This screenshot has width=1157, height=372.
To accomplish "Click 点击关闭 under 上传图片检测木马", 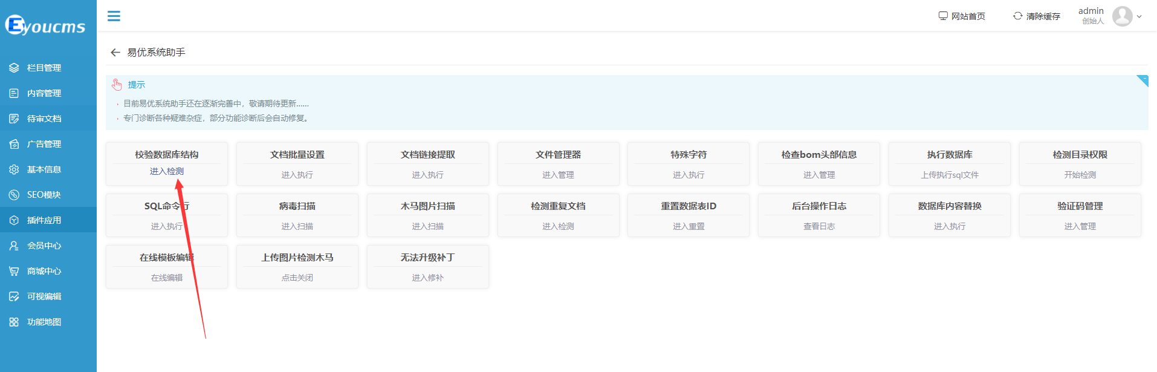I will pyautogui.click(x=297, y=278).
